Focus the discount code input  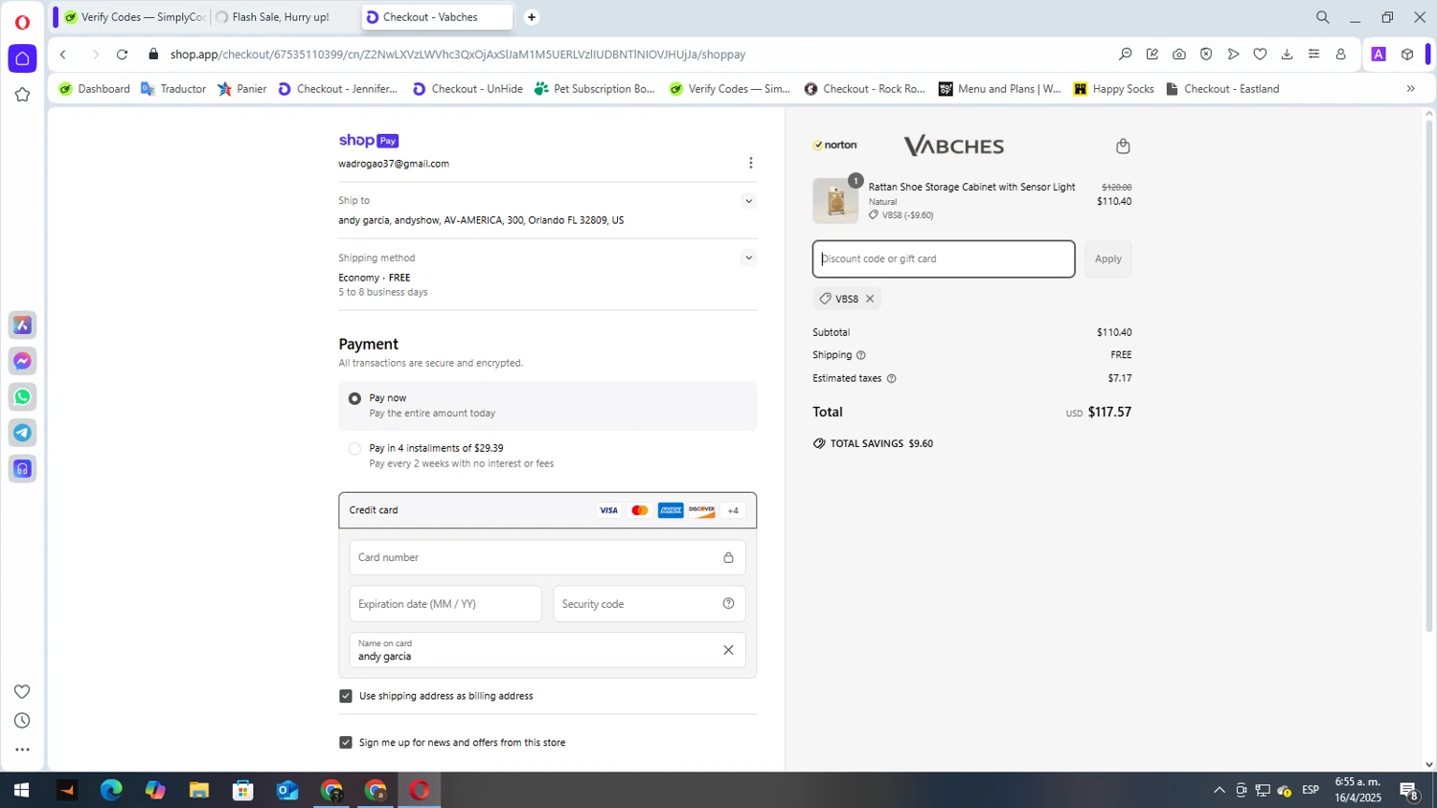click(944, 259)
